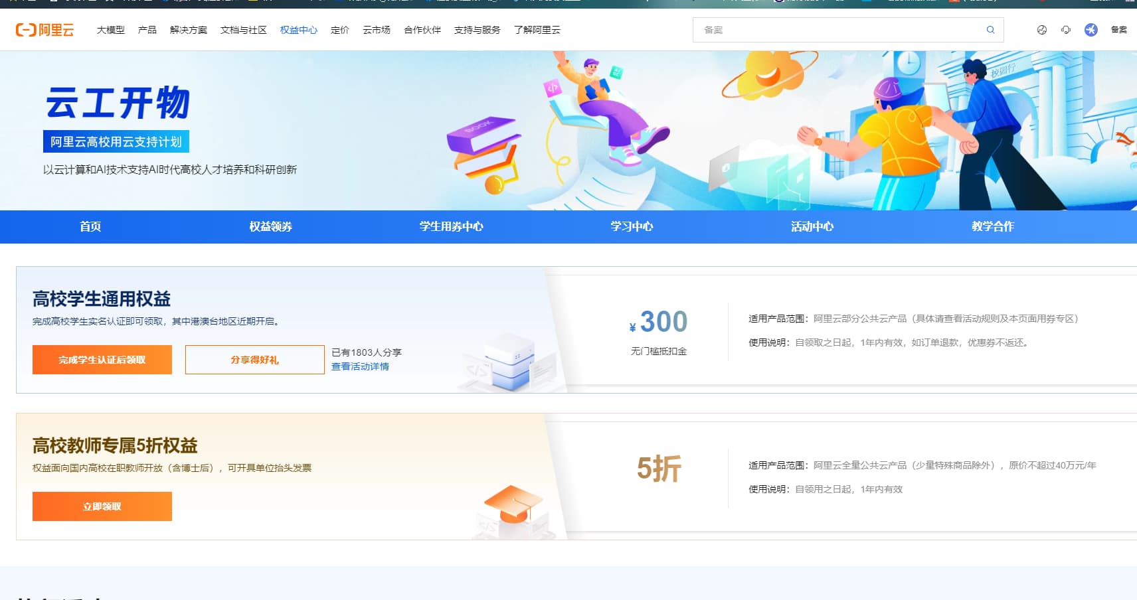This screenshot has height=600, width=1137.
Task: Open the 支持与服务 menu
Action: [x=478, y=30]
